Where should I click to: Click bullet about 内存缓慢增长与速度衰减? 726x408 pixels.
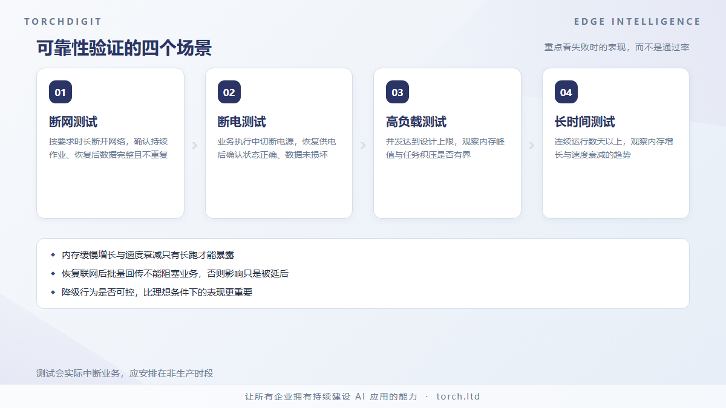[148, 255]
